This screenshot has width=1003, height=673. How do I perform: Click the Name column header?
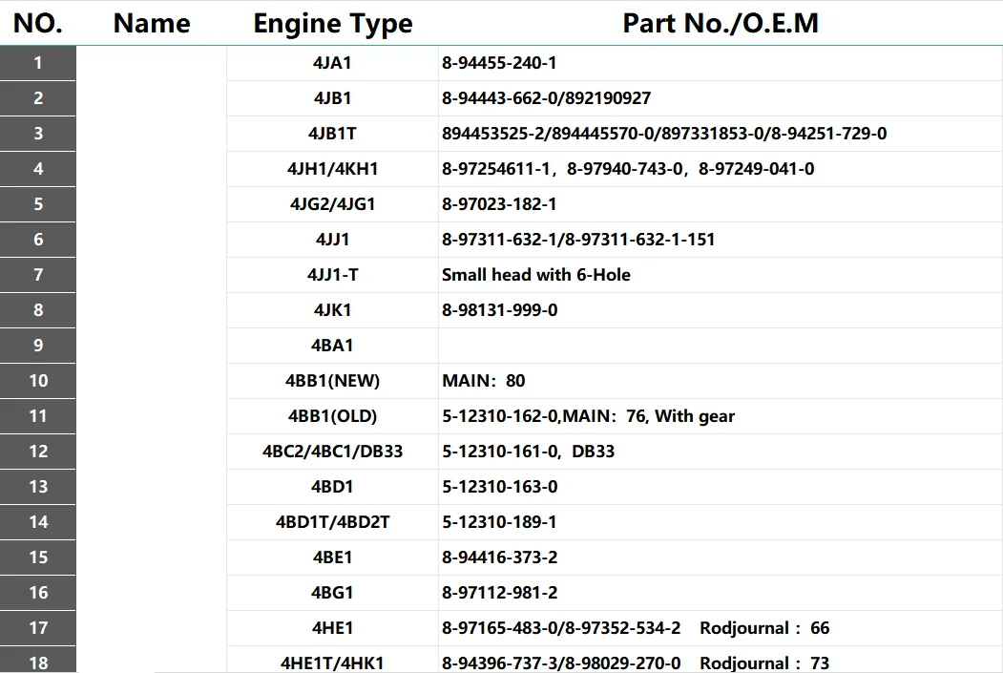[151, 23]
